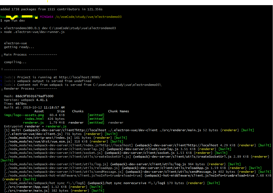273x193 pixels.
Task: Click renderer.js in the Asset column
Action: [33, 123]
